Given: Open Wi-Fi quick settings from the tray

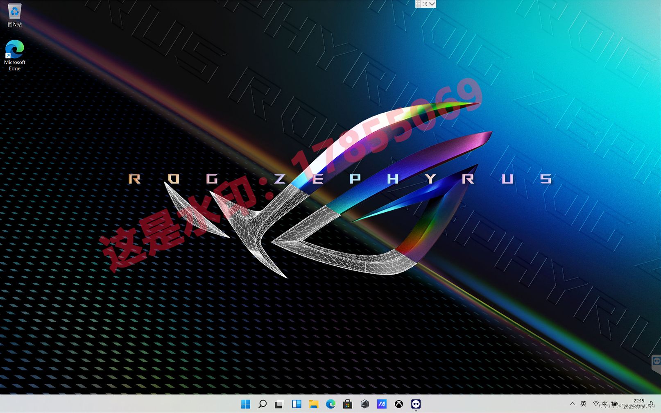Looking at the screenshot, I should coord(595,404).
